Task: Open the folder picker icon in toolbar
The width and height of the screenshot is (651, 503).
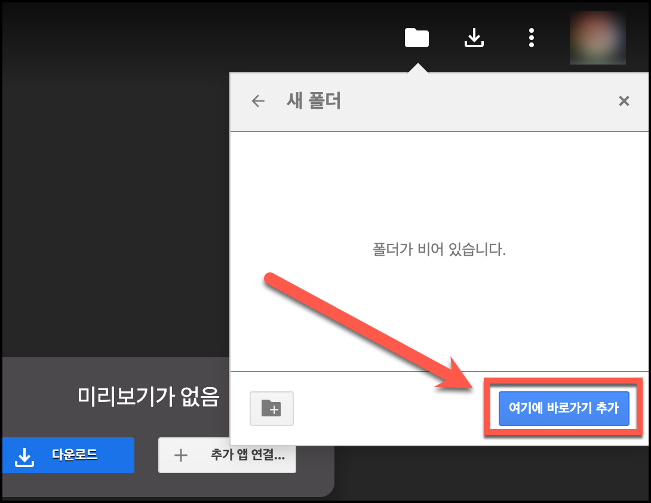Action: coord(416,38)
